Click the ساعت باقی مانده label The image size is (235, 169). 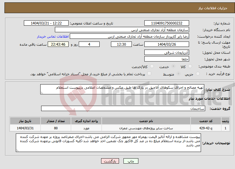(33, 44)
